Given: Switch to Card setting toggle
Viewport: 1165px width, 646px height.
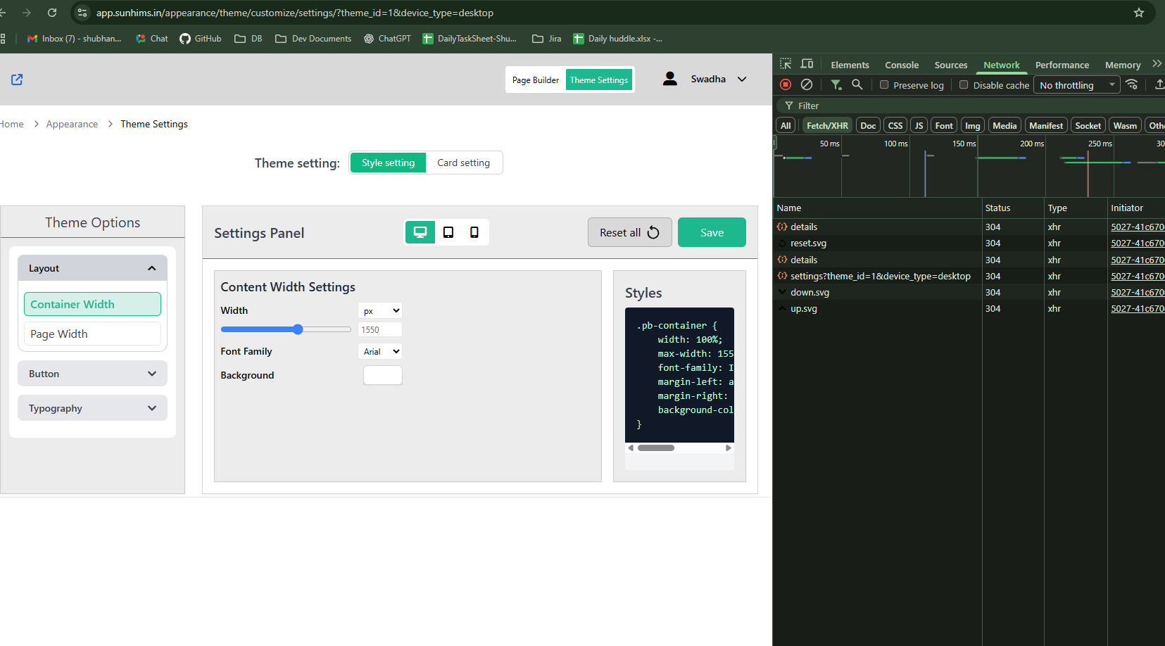Looking at the screenshot, I should pos(463,163).
